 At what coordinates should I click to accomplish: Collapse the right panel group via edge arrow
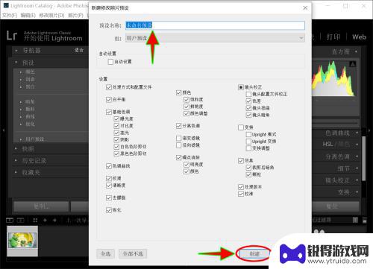coord(369,130)
